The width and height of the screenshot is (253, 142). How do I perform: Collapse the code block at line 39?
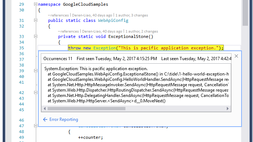(x=36, y=71)
